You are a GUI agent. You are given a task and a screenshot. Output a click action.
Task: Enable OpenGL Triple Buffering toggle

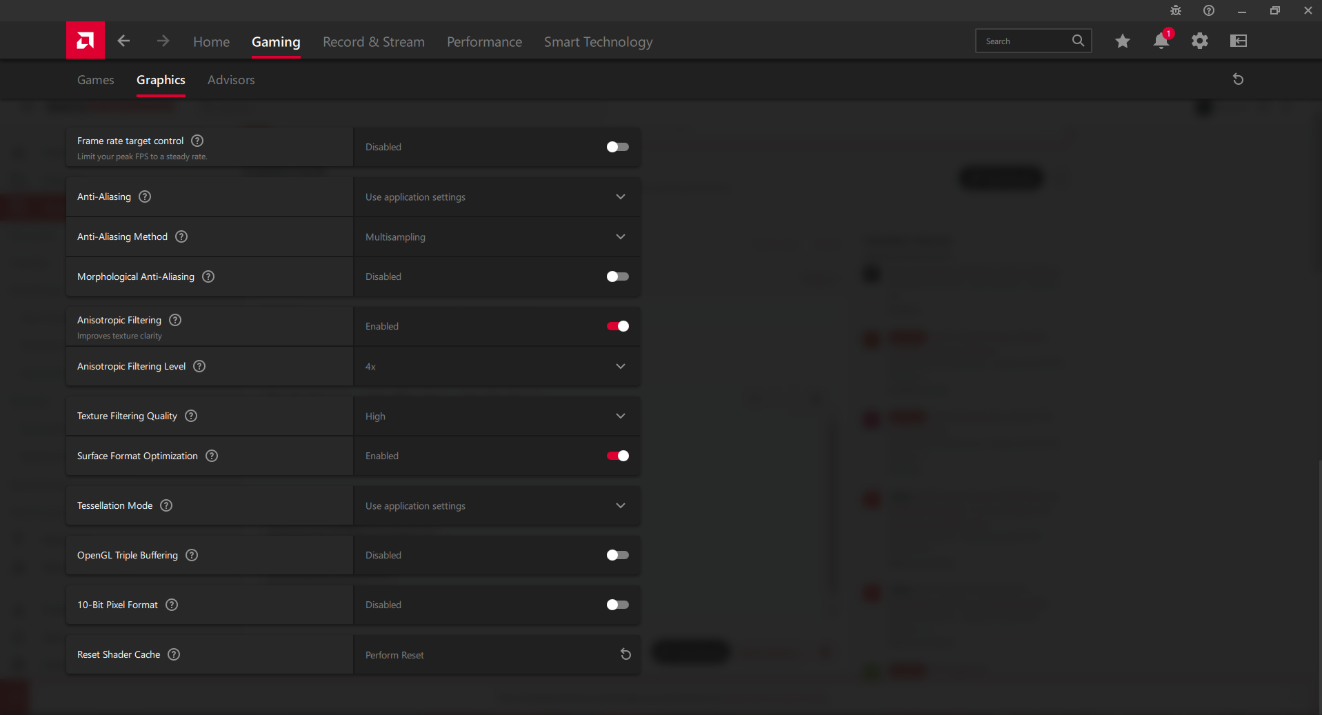point(618,555)
